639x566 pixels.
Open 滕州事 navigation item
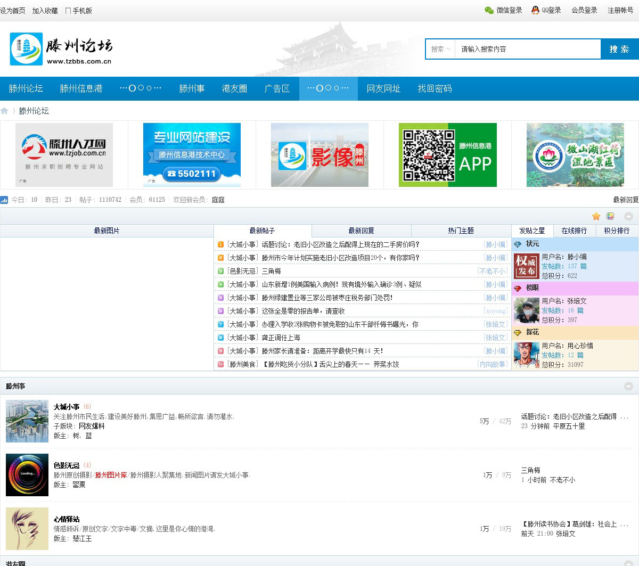(192, 88)
